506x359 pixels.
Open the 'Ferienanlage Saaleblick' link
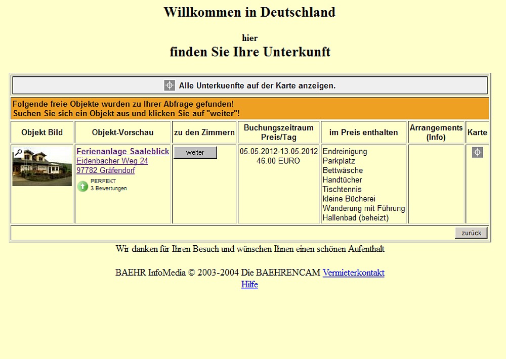[x=122, y=151]
